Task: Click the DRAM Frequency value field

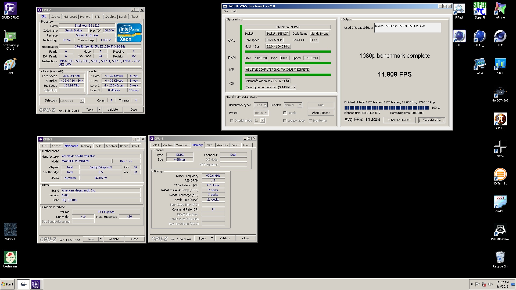Action: click(213, 176)
